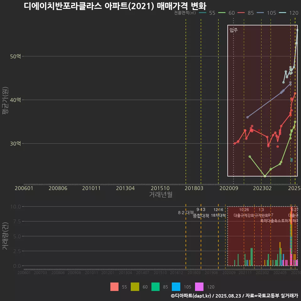
Task: Click the 디아파트(dapt.kr) copyright text
Action: click(x=191, y=296)
